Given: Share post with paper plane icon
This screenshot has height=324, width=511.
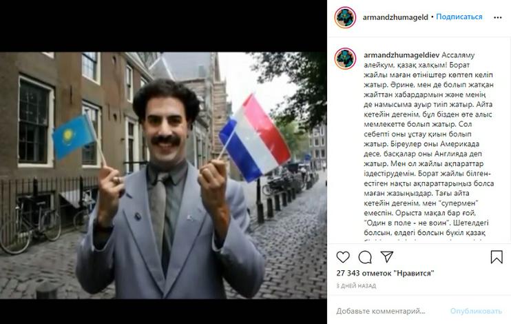Looking at the screenshot, I should (387, 256).
